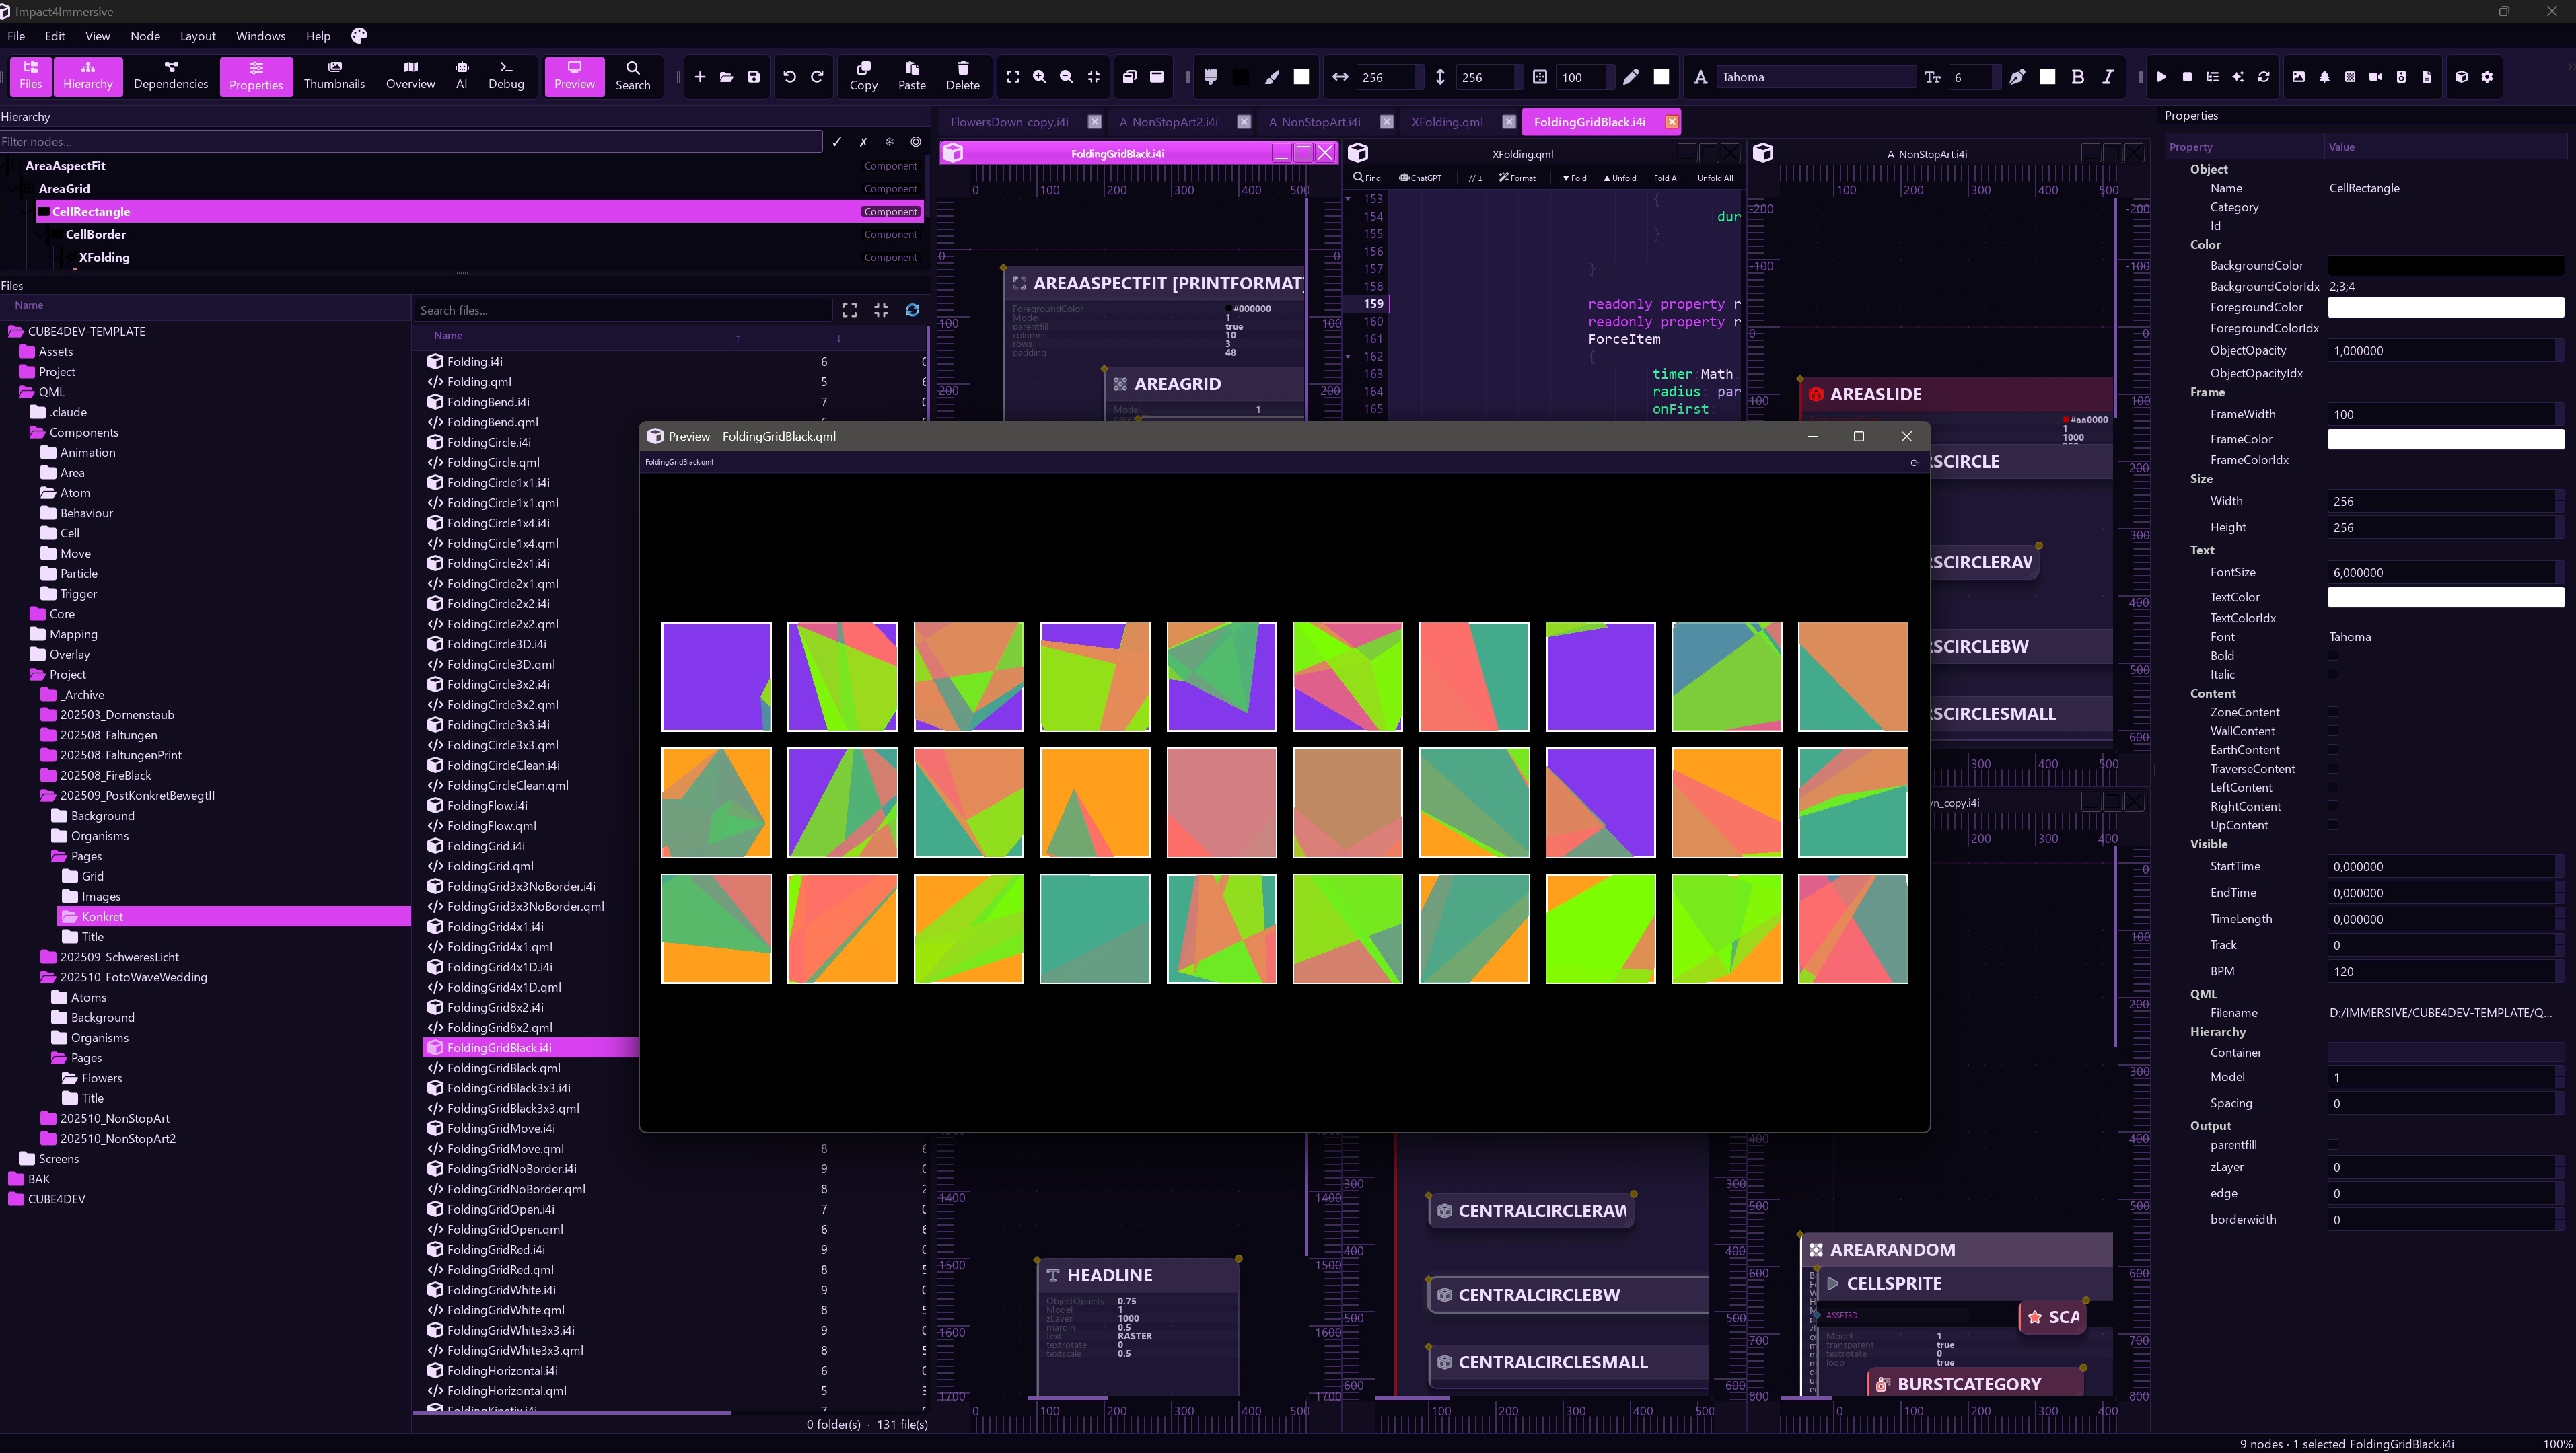Viewport: 2576px width, 1453px height.
Task: Expand the Assets folder in file tree
Action: coord(55,352)
